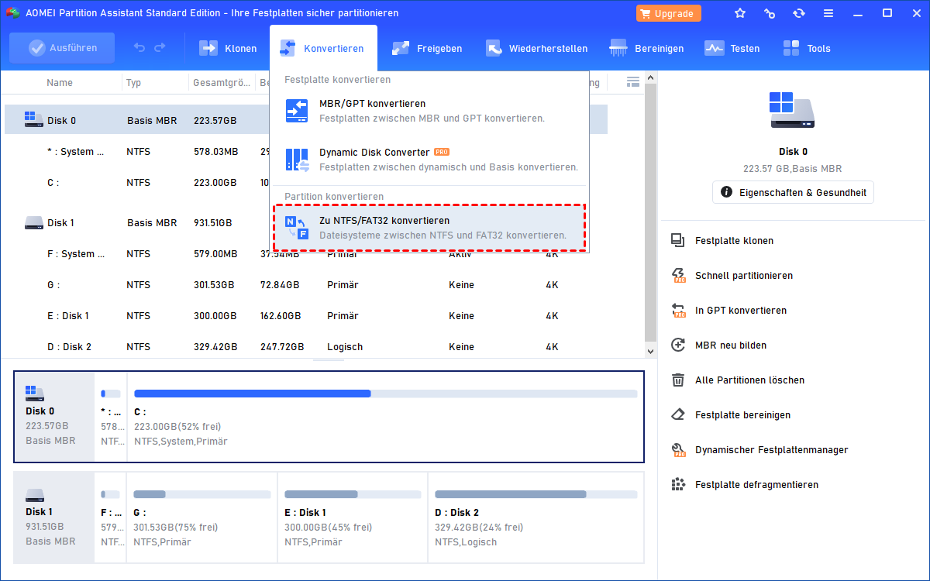The image size is (930, 581).
Task: Click the 223.57GB size cell of Disk 0
Action: [215, 120]
